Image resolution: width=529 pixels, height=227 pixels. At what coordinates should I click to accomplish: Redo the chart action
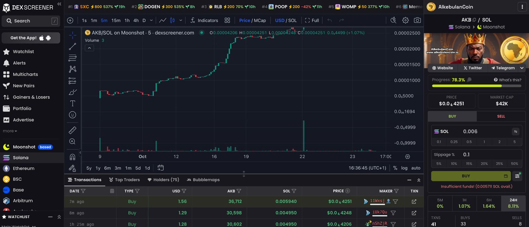click(x=342, y=20)
